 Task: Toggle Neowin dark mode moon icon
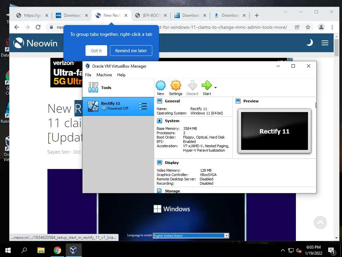(310, 43)
